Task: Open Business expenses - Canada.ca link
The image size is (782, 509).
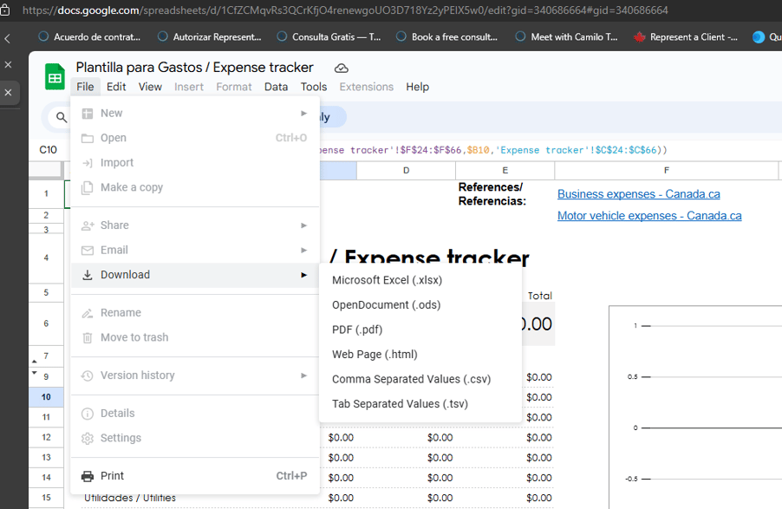Action: [639, 194]
